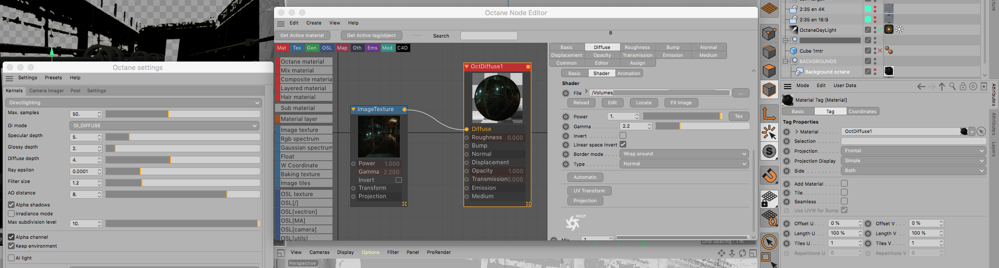Click the planar workplane rotate icon
Image resolution: width=999 pixels, height=268 pixels.
click(x=769, y=217)
